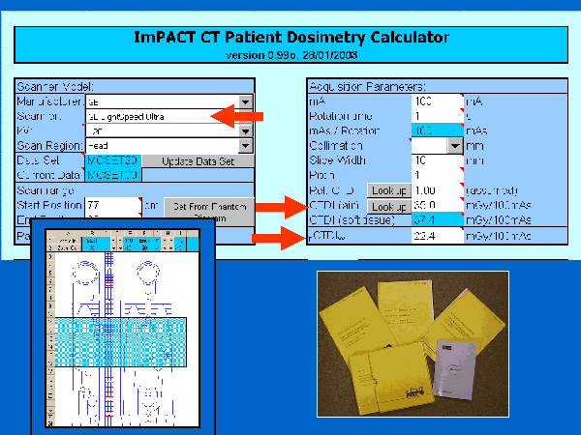Click the CTDI (soft tissue) highlighted cell
This screenshot has height=435, width=581.
click(x=436, y=220)
